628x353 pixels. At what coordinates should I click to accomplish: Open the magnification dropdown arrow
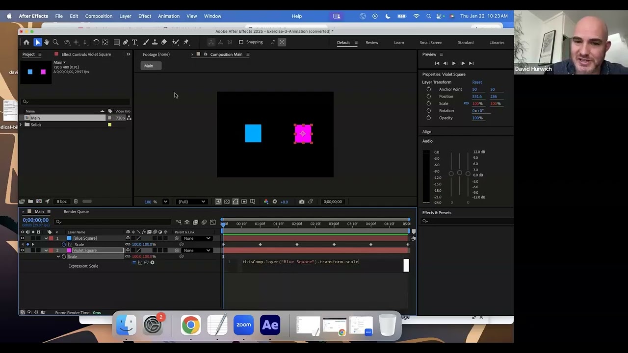pyautogui.click(x=165, y=202)
